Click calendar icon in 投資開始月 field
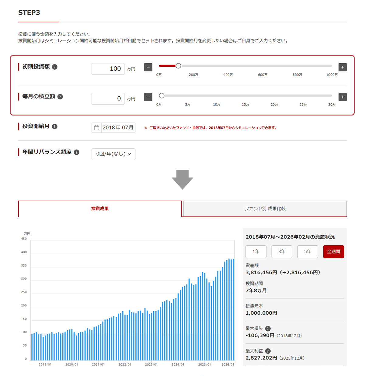This screenshot has width=365, height=376. (x=97, y=128)
